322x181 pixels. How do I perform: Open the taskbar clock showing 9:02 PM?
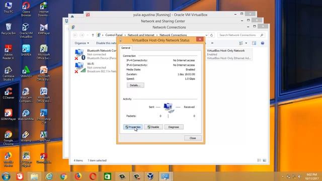312,176
